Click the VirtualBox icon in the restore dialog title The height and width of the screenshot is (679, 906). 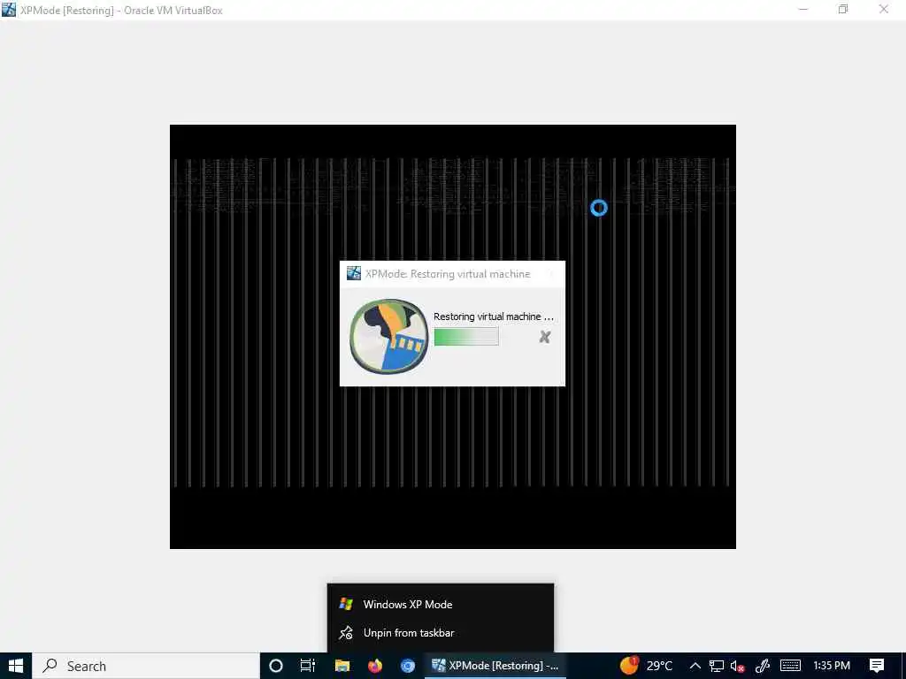[x=354, y=274]
